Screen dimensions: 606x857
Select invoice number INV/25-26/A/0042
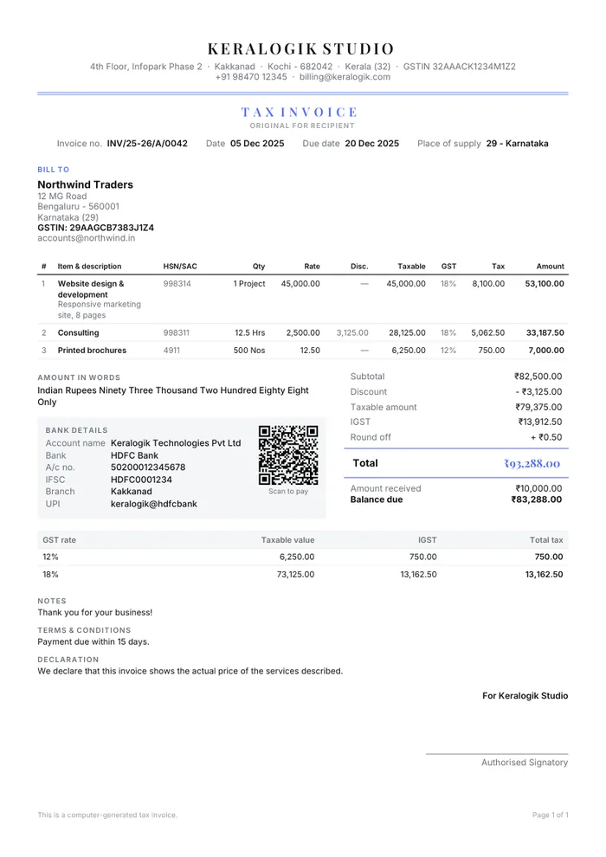[147, 143]
